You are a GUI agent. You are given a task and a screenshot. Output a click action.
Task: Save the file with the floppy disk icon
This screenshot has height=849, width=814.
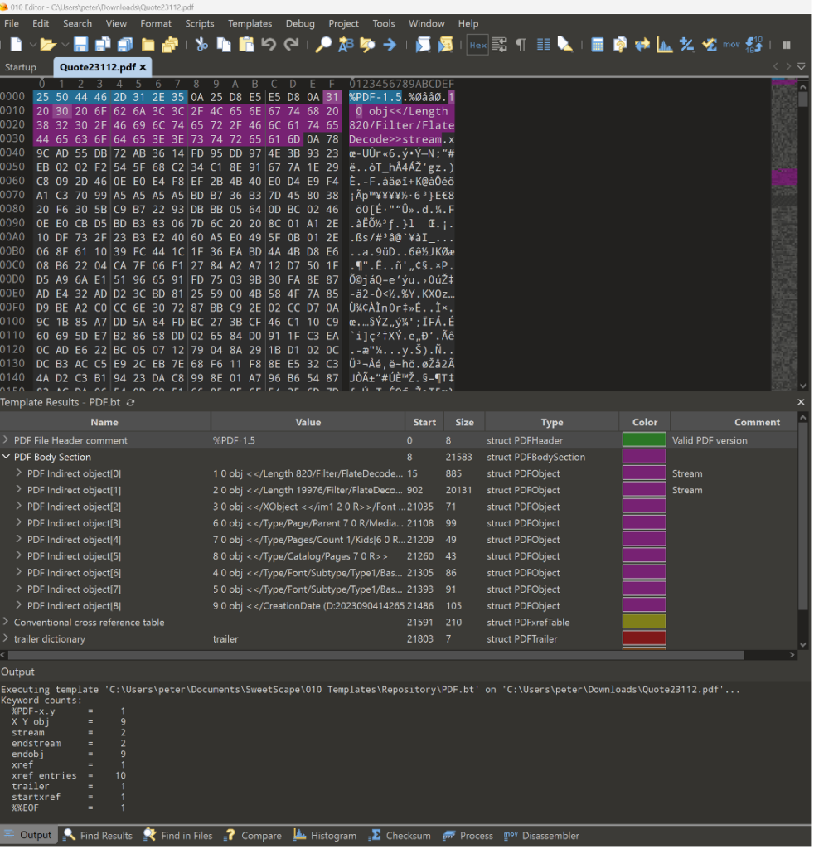pos(80,45)
